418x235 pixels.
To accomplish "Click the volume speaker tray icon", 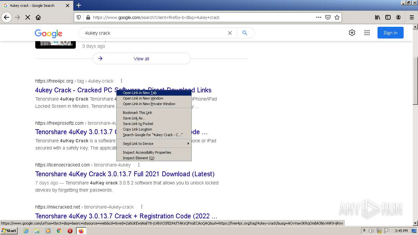I will tap(372, 231).
